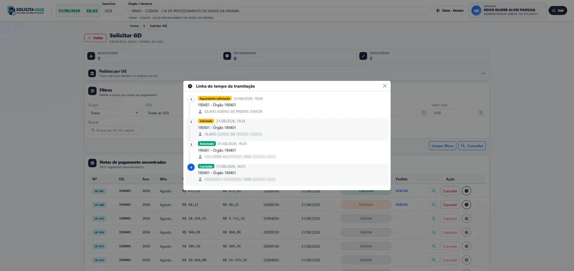Click the Solicitar button in AP-979 row
Image resolution: width=574 pixels, height=271 pixels.
tap(366, 219)
